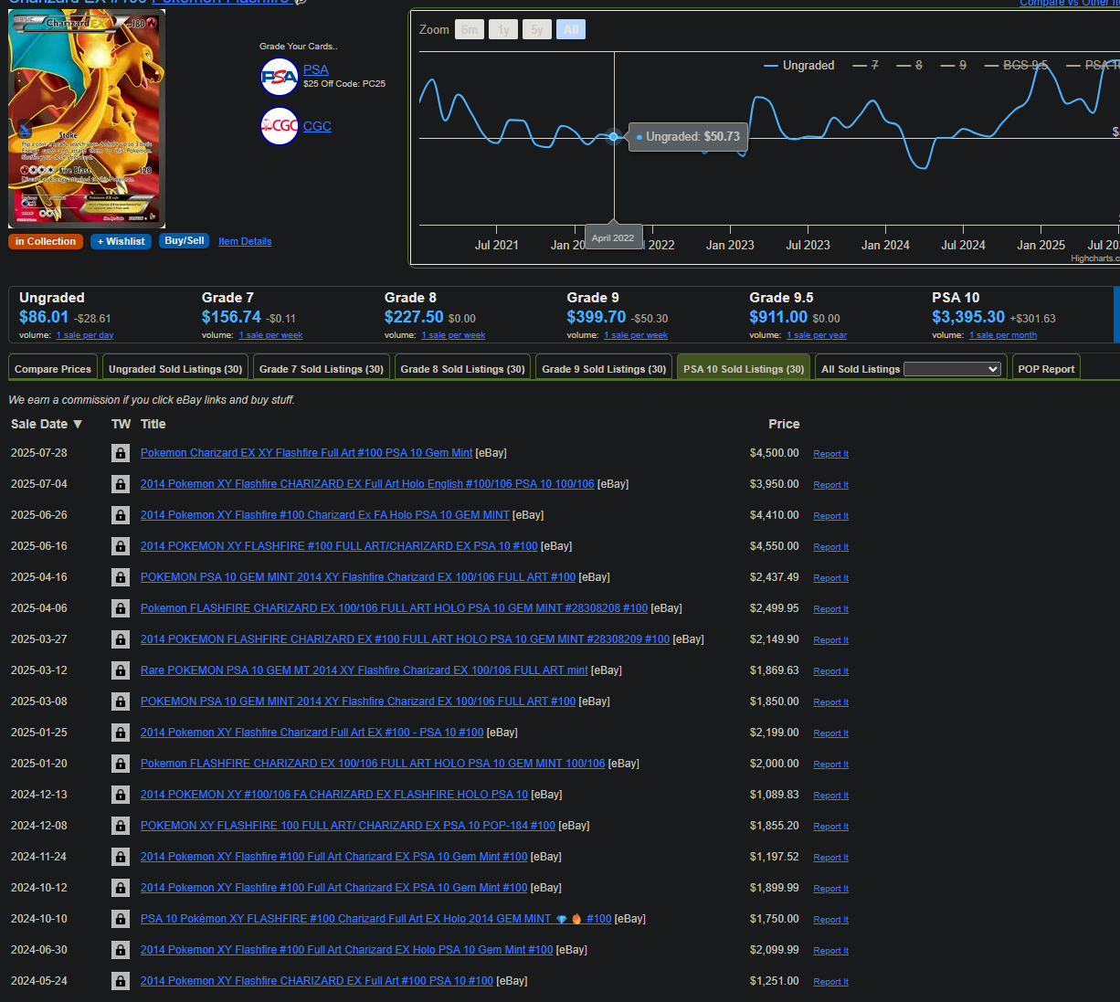Click the Charizard EX card thumbnail
This screenshot has height=1002, width=1120.
pos(87,119)
